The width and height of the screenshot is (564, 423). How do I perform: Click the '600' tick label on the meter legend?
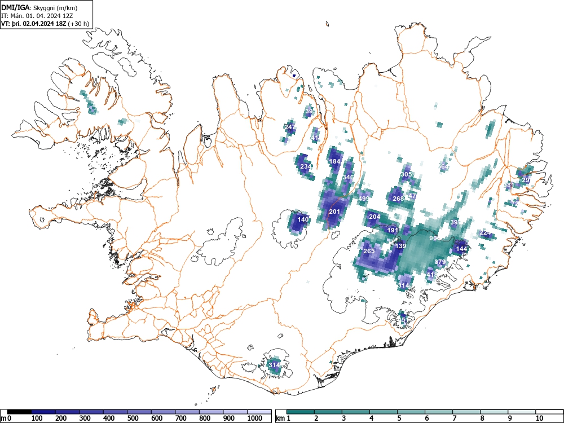tap(157, 418)
